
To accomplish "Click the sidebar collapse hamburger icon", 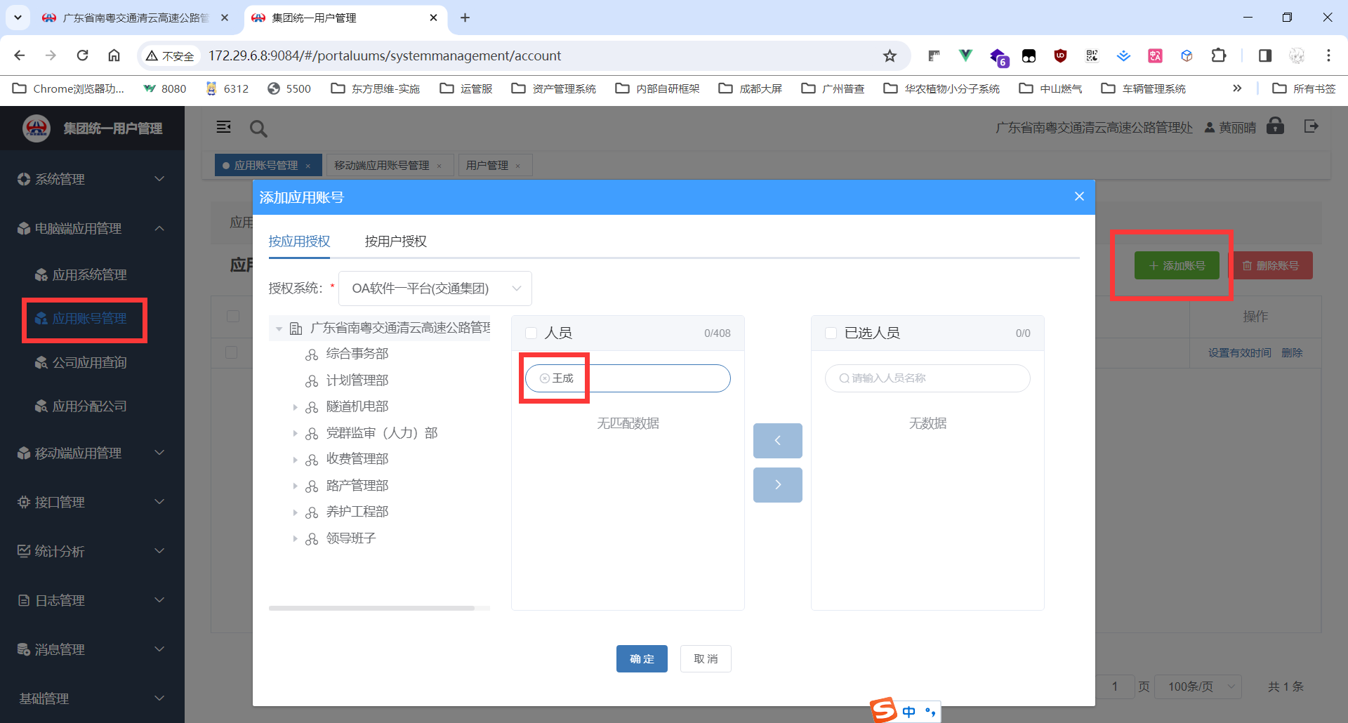I will pos(224,127).
